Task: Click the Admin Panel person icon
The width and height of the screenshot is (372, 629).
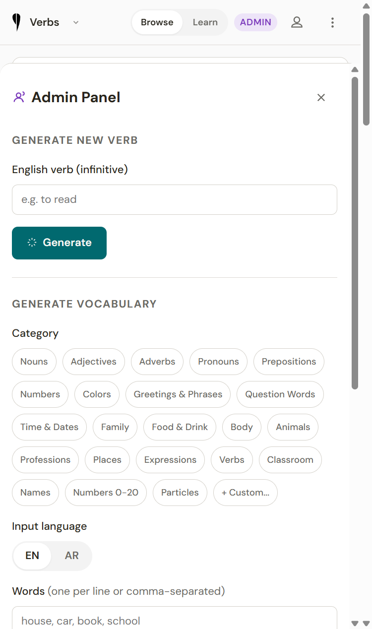Action: click(x=19, y=97)
